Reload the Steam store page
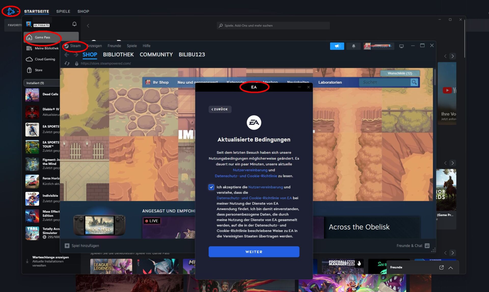 coord(67,64)
